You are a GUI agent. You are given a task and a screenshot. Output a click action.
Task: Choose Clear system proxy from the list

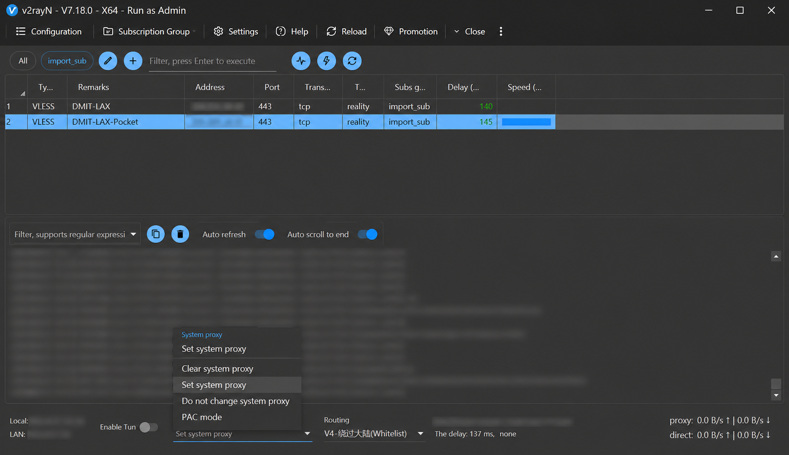click(x=237, y=368)
